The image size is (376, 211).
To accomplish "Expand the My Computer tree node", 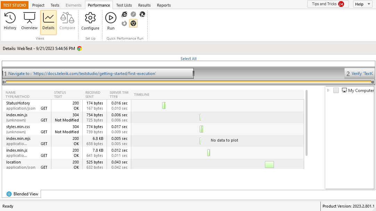I will (328, 90).
